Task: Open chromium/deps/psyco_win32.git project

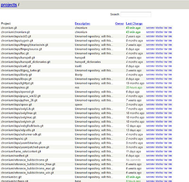Action: tap(21, 96)
